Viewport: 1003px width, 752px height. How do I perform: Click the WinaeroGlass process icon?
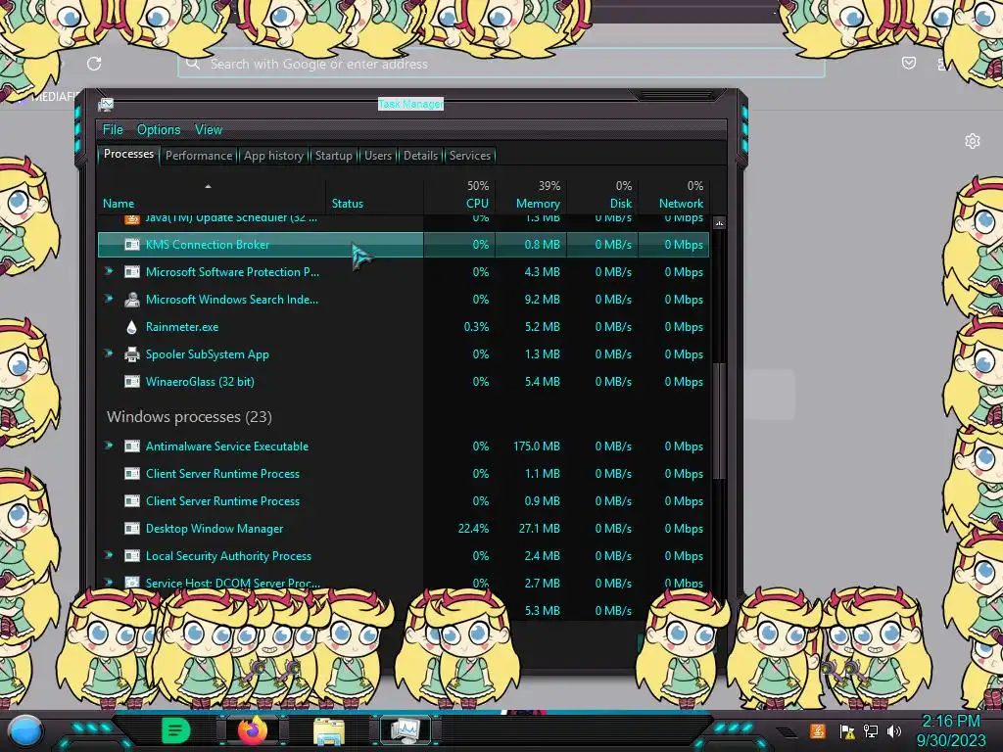click(132, 382)
